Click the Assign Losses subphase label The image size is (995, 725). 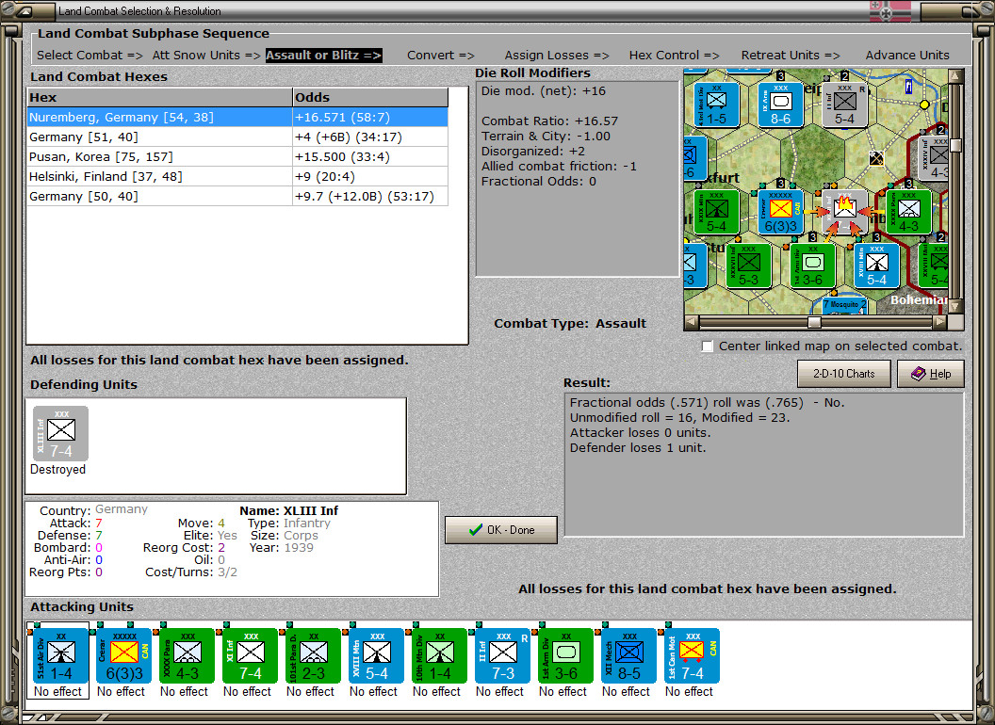(557, 56)
